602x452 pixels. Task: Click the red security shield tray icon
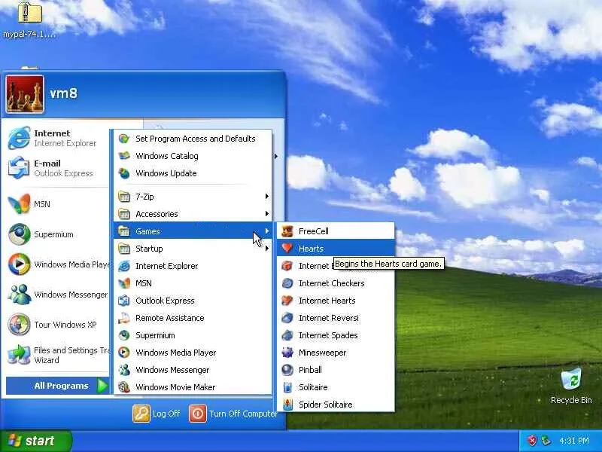[x=532, y=441]
